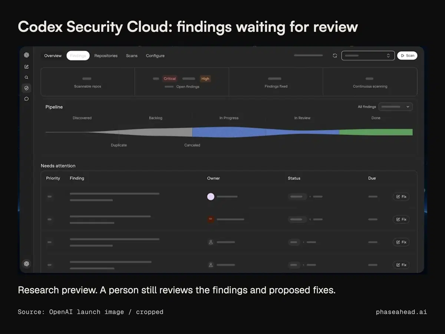Switch to the Overview tab
The image size is (445, 334).
click(x=53, y=56)
